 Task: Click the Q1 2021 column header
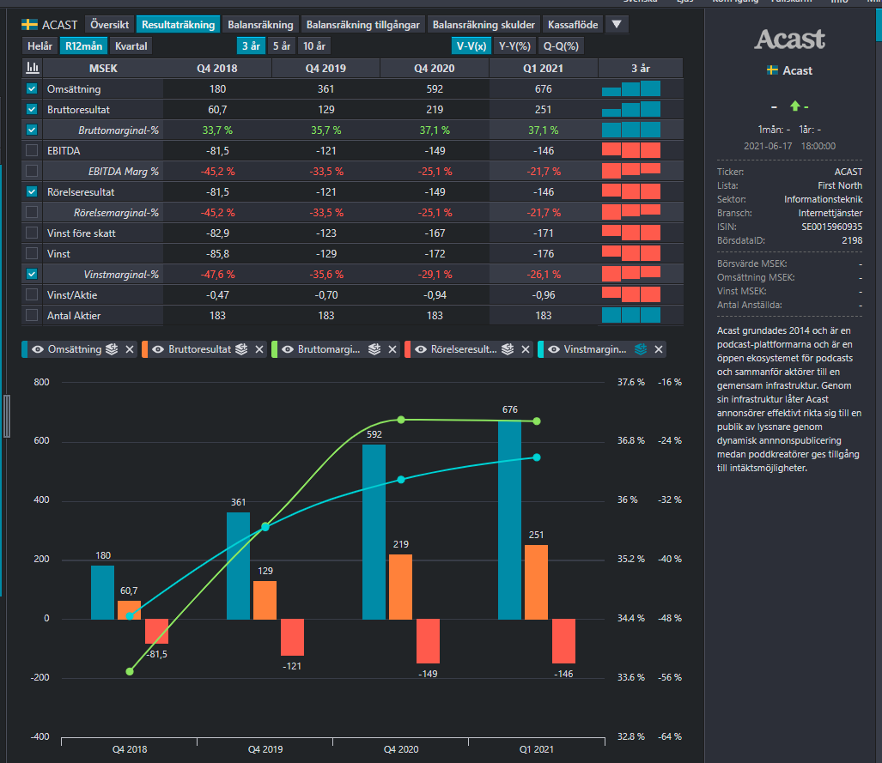pos(544,68)
